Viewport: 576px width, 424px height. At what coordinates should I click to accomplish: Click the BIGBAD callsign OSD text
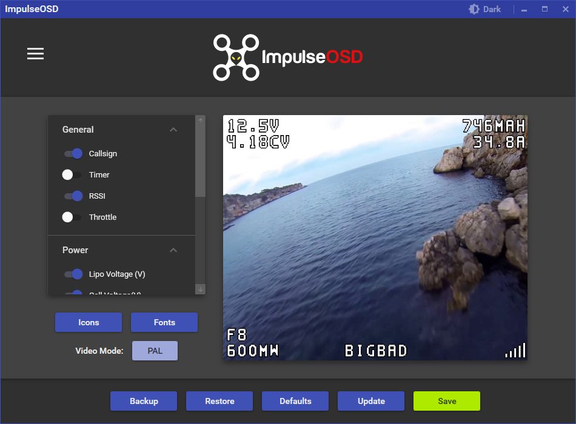click(376, 351)
